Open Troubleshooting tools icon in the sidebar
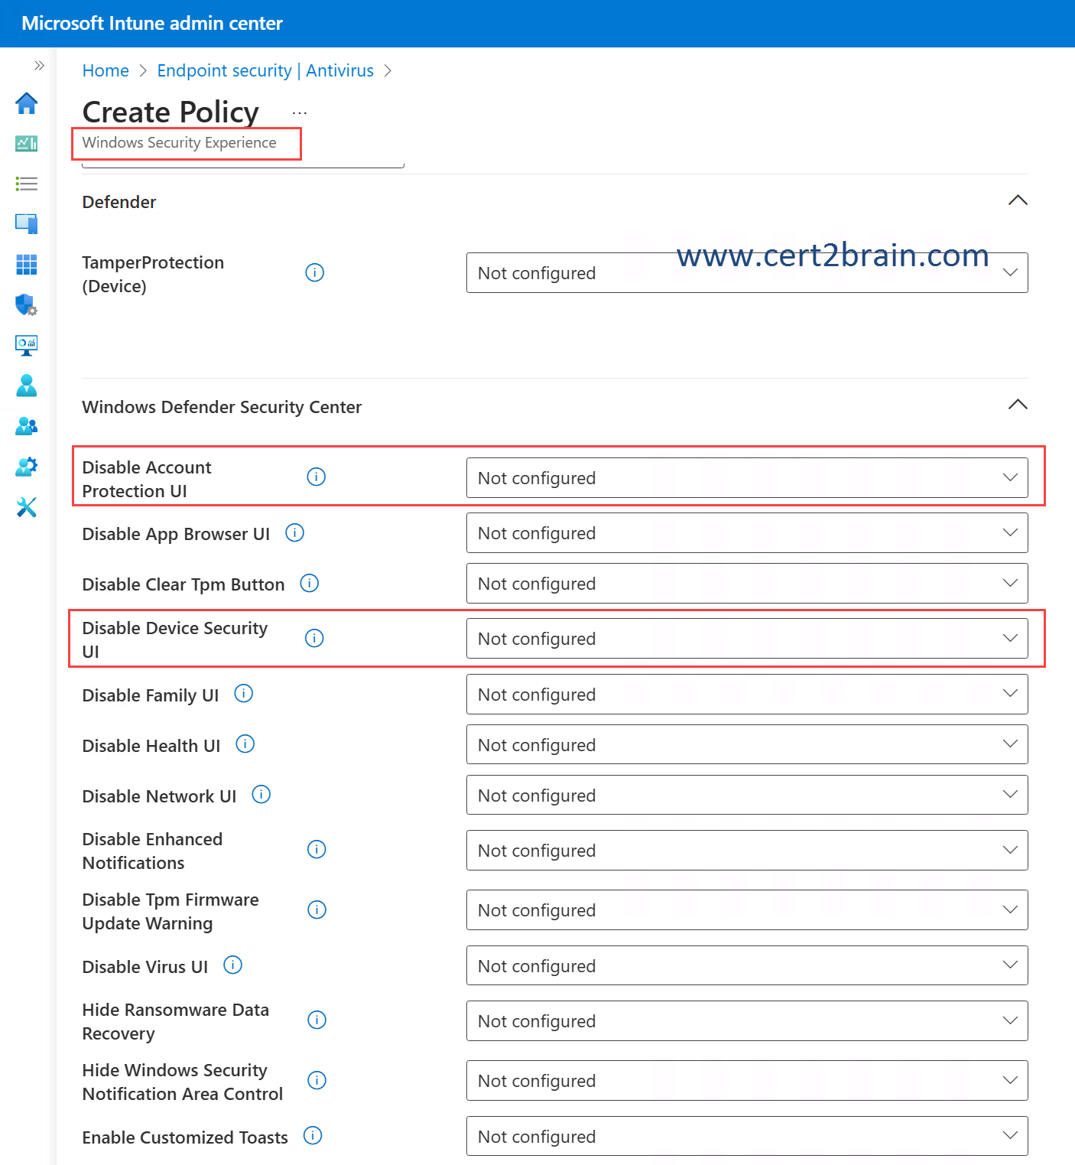 (27, 507)
